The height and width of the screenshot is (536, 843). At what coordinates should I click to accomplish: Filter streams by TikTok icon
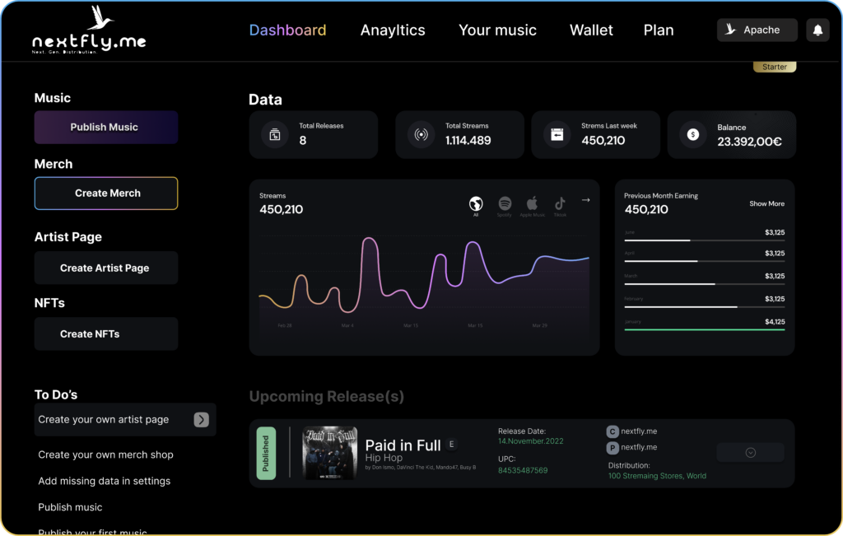coord(560,203)
